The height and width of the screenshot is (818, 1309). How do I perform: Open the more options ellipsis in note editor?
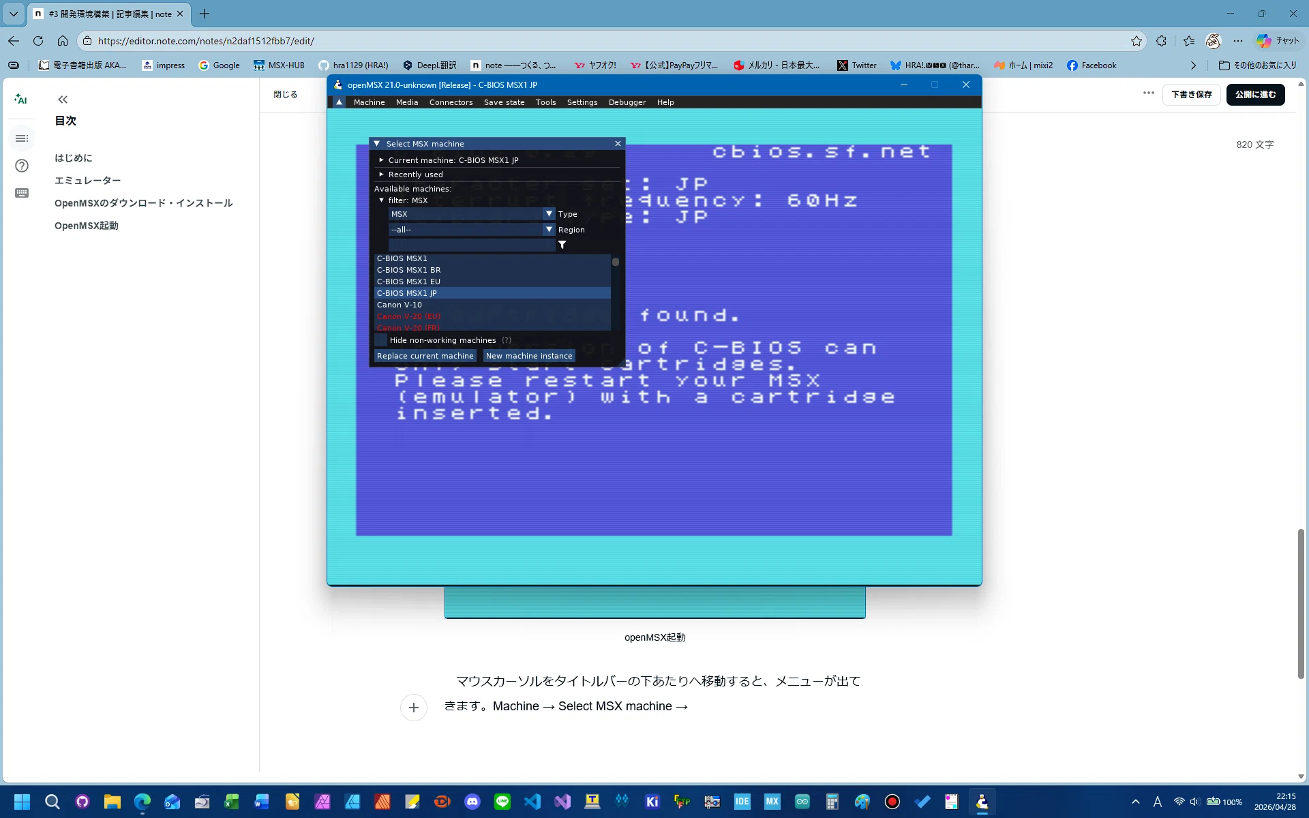tap(1149, 93)
